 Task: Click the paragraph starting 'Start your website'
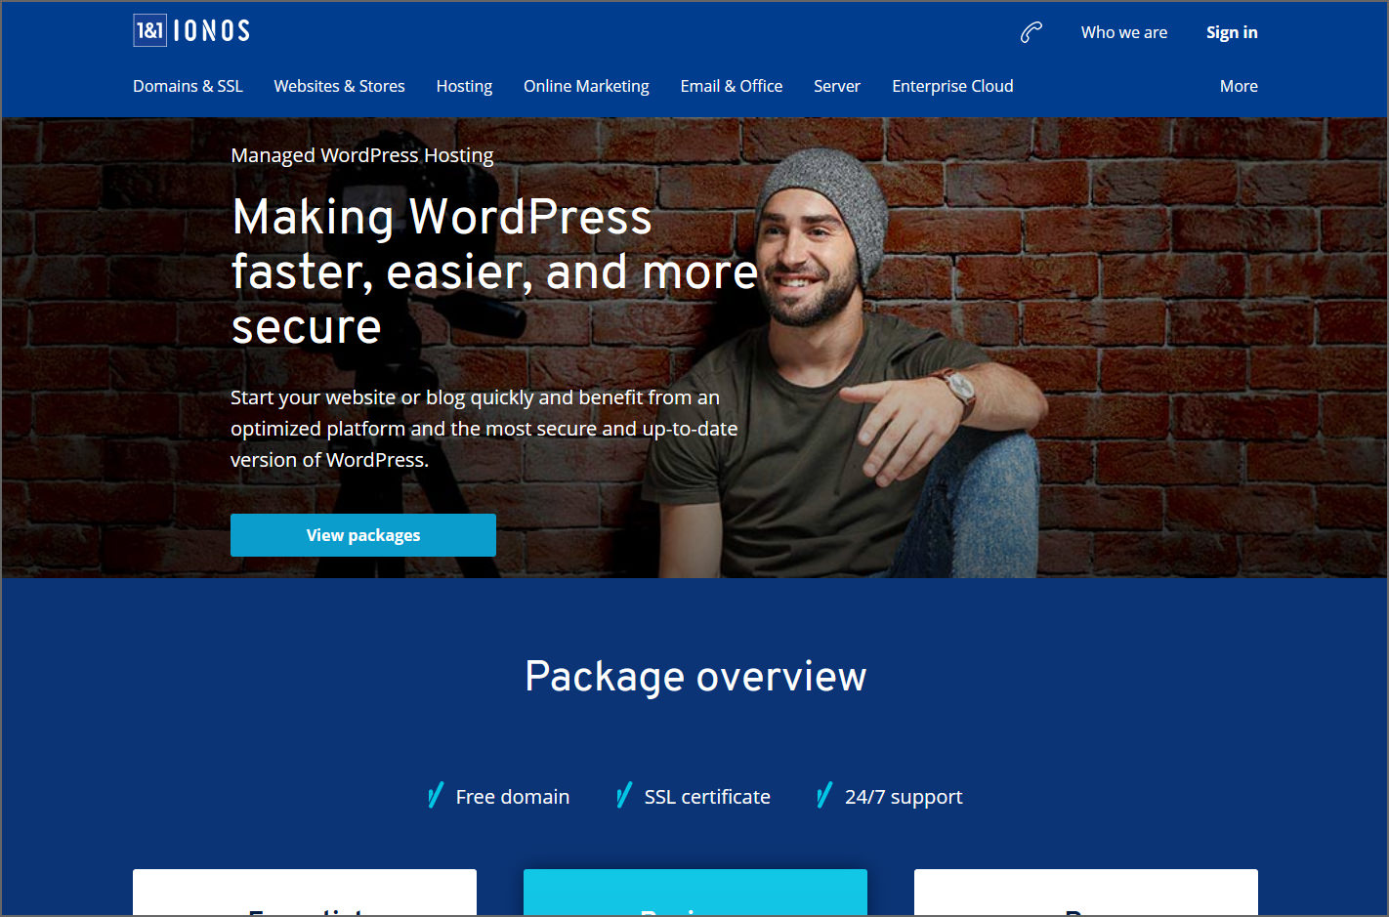(x=484, y=429)
